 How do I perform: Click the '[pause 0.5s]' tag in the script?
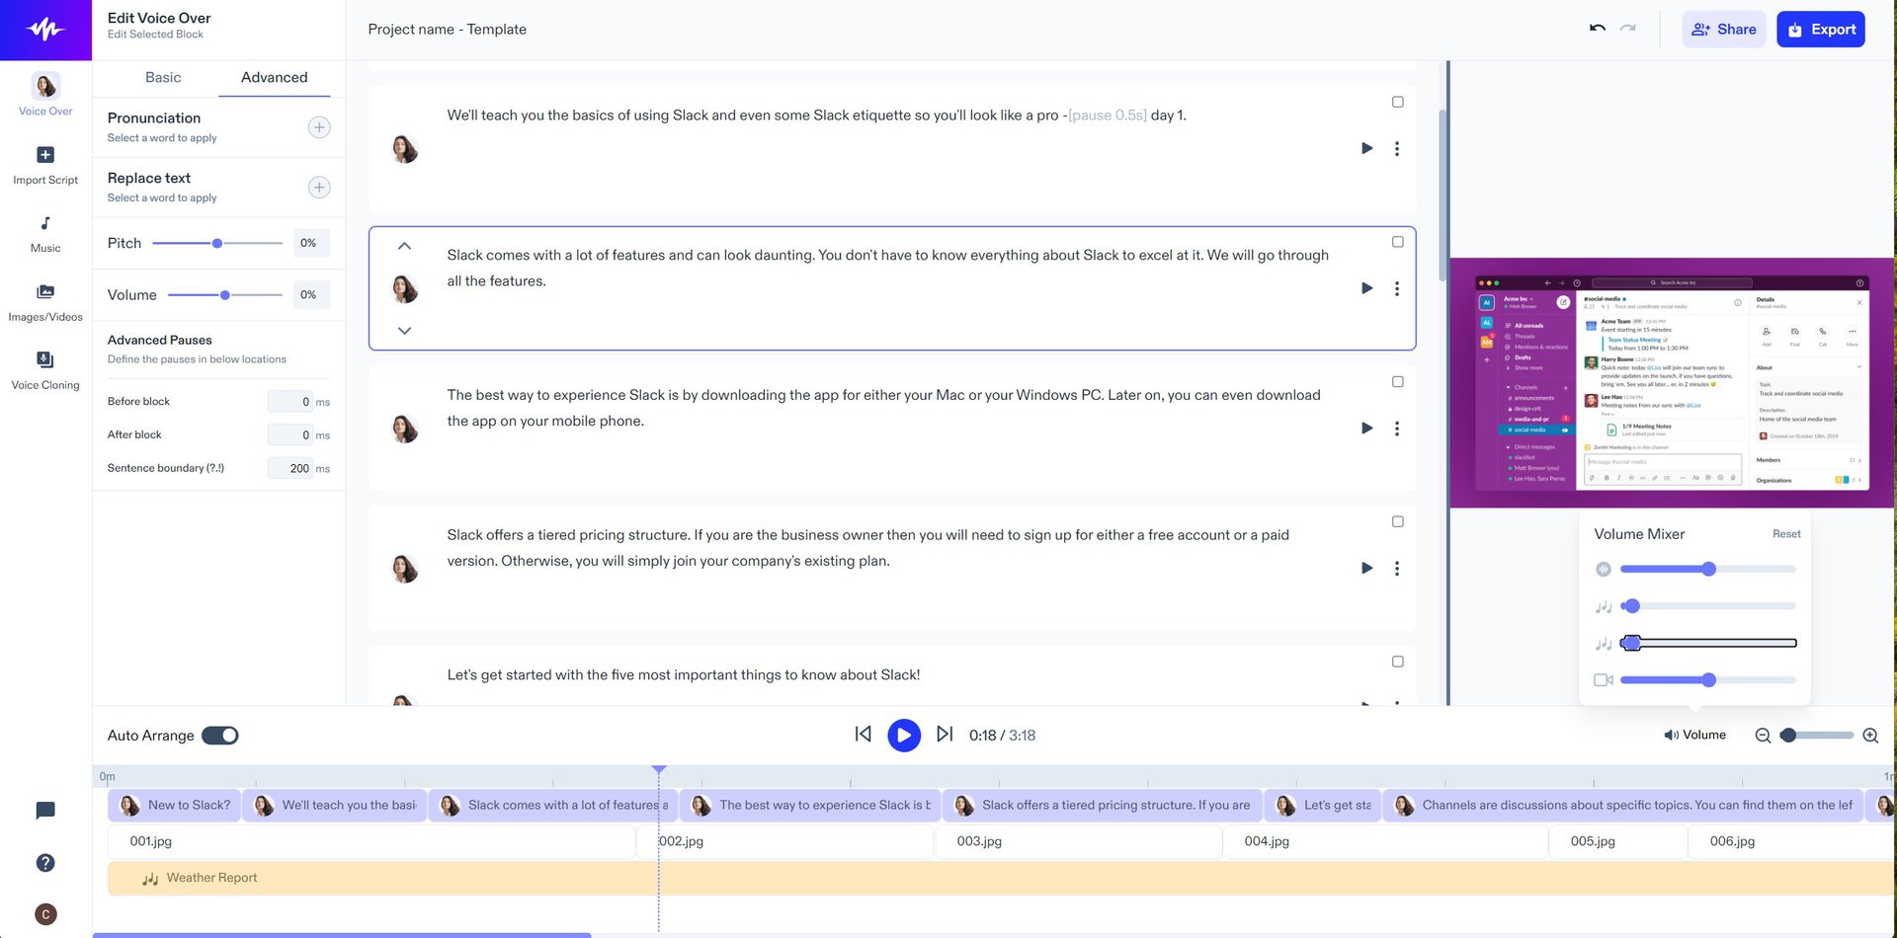coord(1108,116)
